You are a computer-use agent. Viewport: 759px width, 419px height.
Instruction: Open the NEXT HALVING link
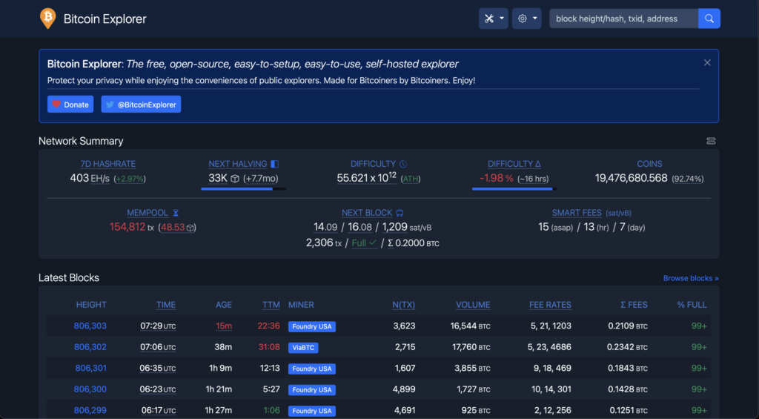click(238, 164)
